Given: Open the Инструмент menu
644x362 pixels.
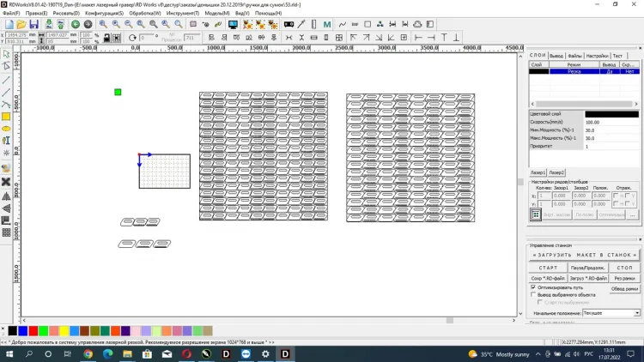Looking at the screenshot, I should [x=183, y=13].
